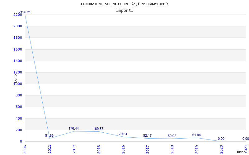
Task: Select the 50.92 value label
Action: point(172,136)
